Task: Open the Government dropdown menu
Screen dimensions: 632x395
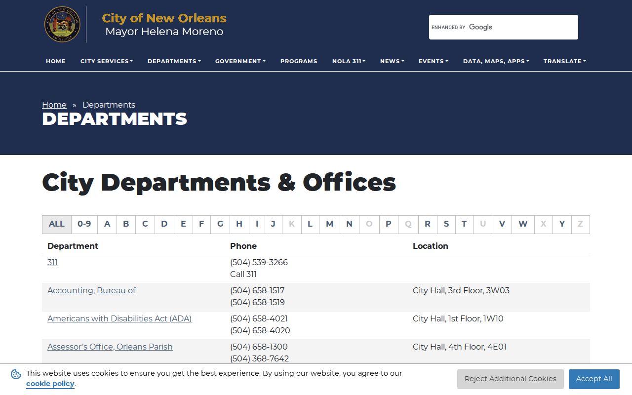Action: tap(240, 61)
